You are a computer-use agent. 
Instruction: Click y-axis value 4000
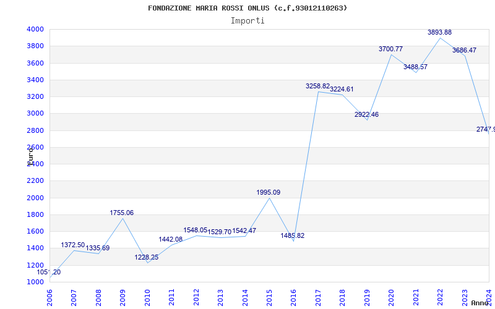point(36,29)
